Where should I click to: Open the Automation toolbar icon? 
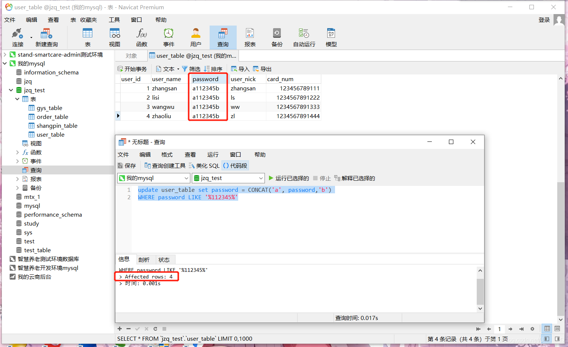click(304, 37)
